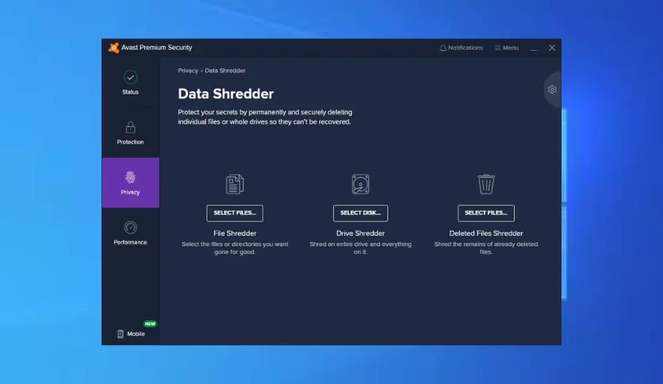
Task: Click 'Shred the remains of already deleted' text
Action: (486, 248)
